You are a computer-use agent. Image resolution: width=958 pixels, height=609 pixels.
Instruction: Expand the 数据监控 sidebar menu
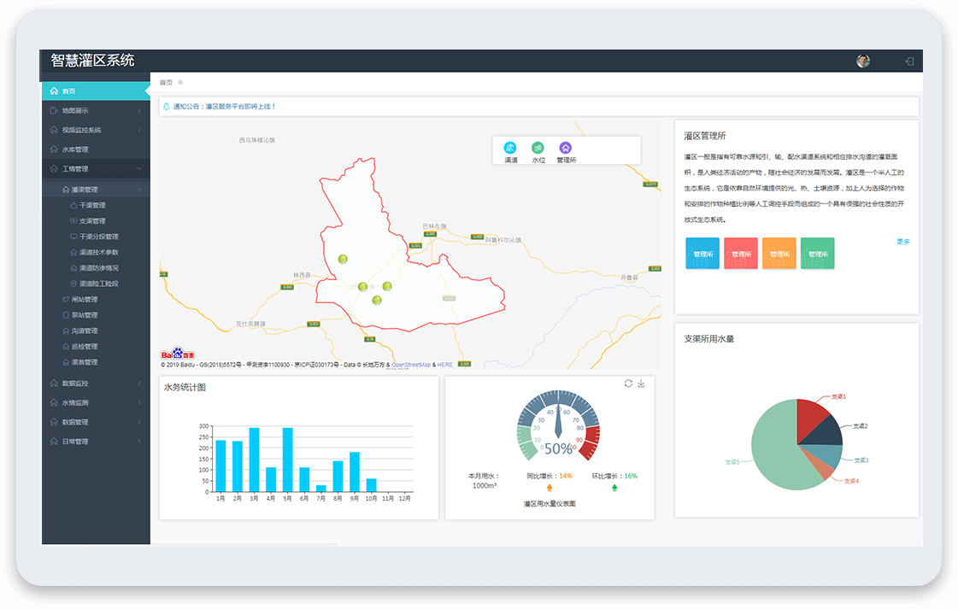click(x=95, y=384)
